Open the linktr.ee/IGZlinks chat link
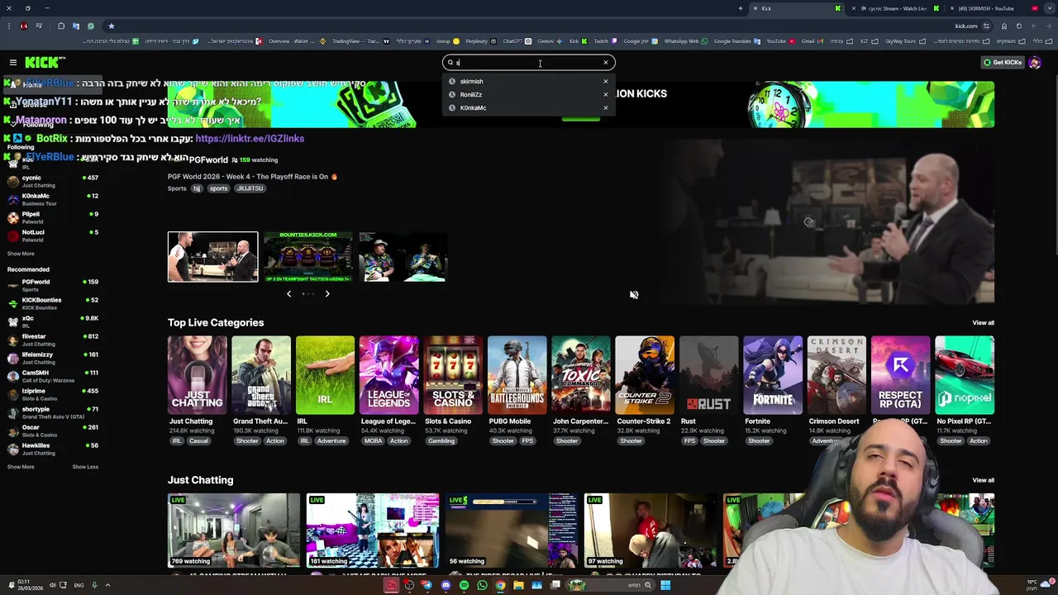The width and height of the screenshot is (1058, 595). coord(250,139)
